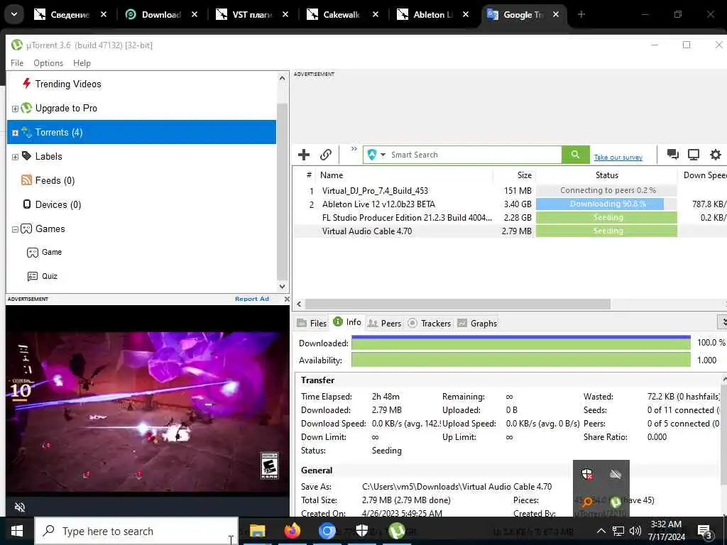Click the Add Torrent plus icon
This screenshot has width=727, height=545.
click(304, 155)
